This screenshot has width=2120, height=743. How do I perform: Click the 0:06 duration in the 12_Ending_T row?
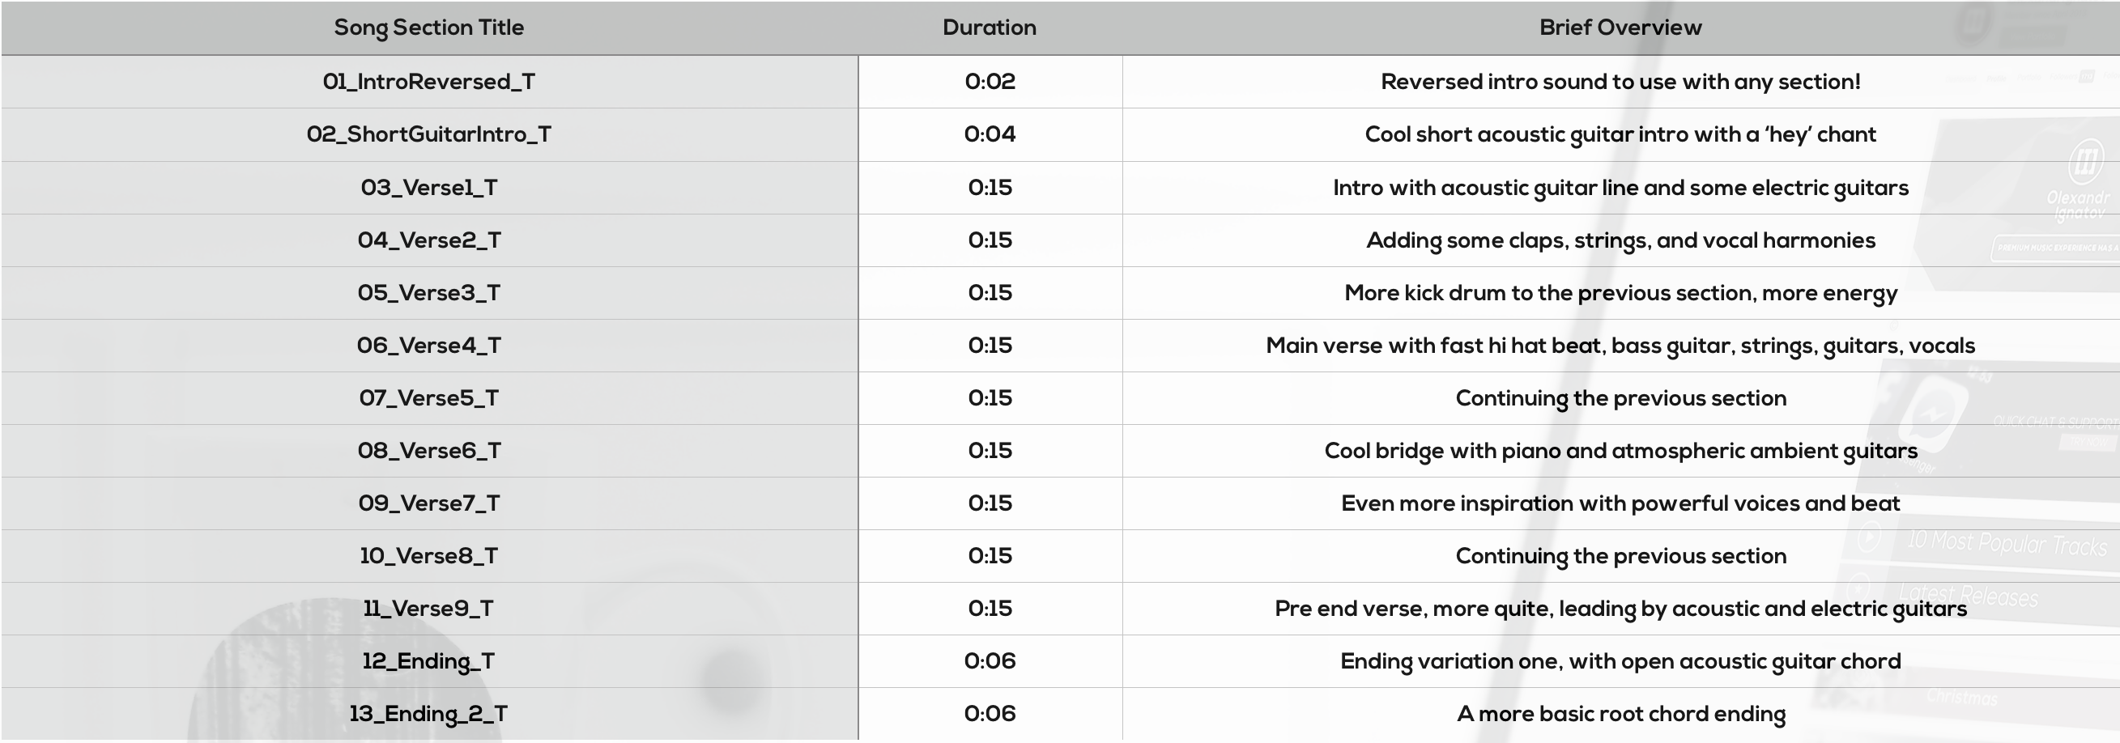tap(990, 661)
